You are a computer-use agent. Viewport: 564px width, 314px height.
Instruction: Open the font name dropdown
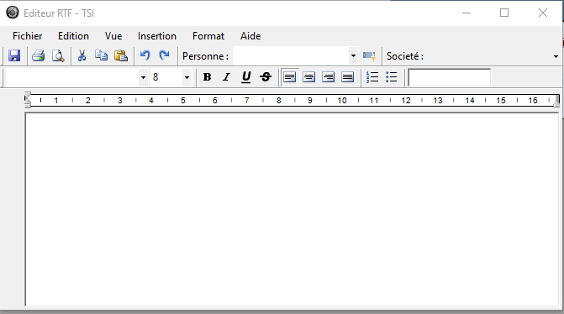coord(143,77)
